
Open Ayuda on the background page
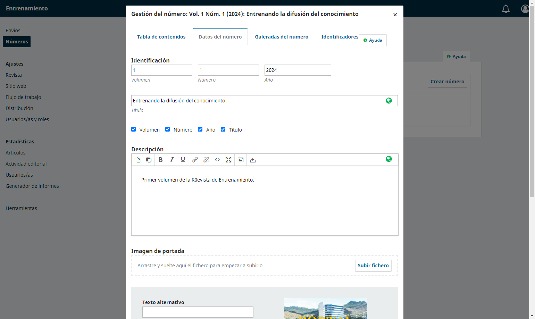(456, 57)
